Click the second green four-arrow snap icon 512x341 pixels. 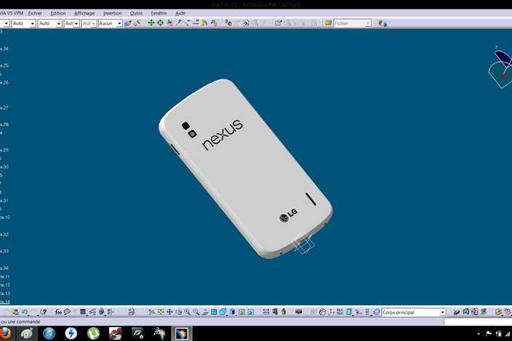(160, 23)
